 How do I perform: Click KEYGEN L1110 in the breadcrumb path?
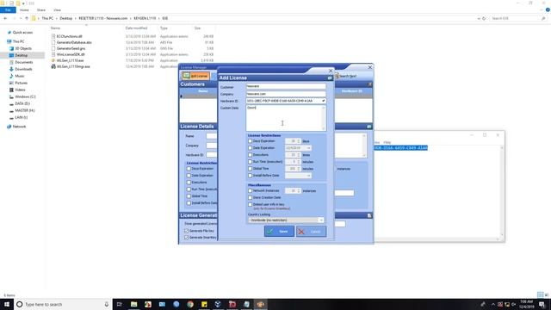(x=145, y=18)
